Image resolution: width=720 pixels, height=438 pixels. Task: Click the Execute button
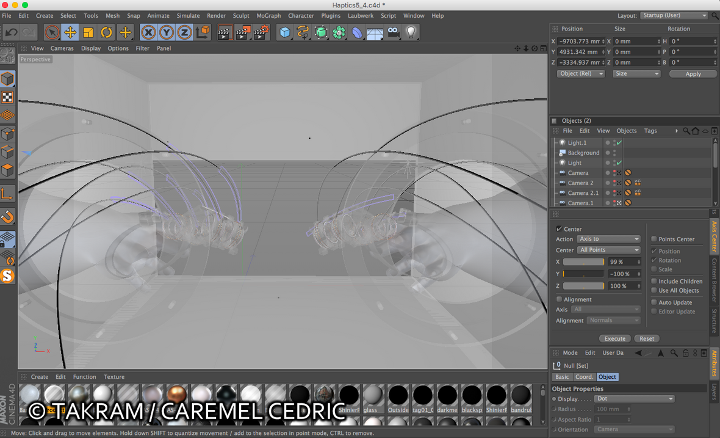(x=614, y=339)
